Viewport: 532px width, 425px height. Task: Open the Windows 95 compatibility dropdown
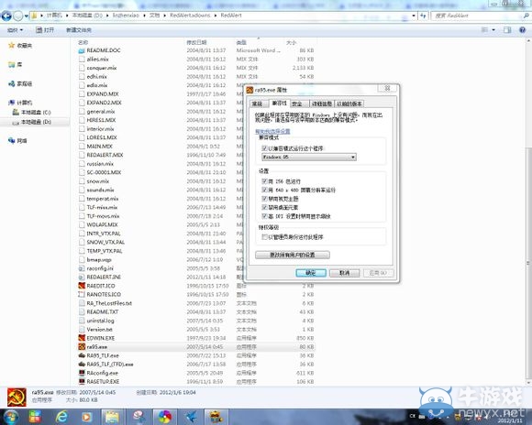309,157
